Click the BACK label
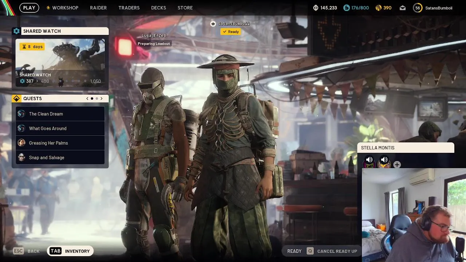466x262 pixels. (x=33, y=251)
